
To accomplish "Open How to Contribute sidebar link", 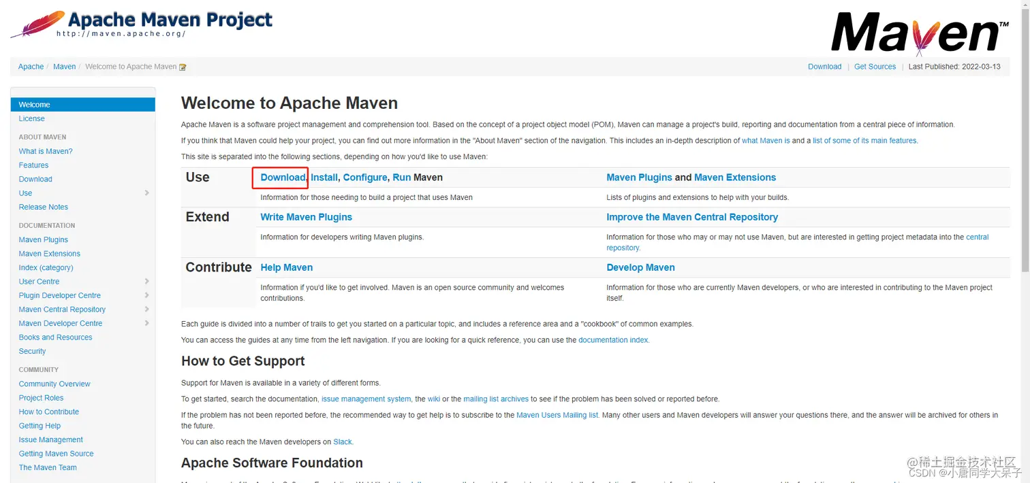I will (49, 412).
